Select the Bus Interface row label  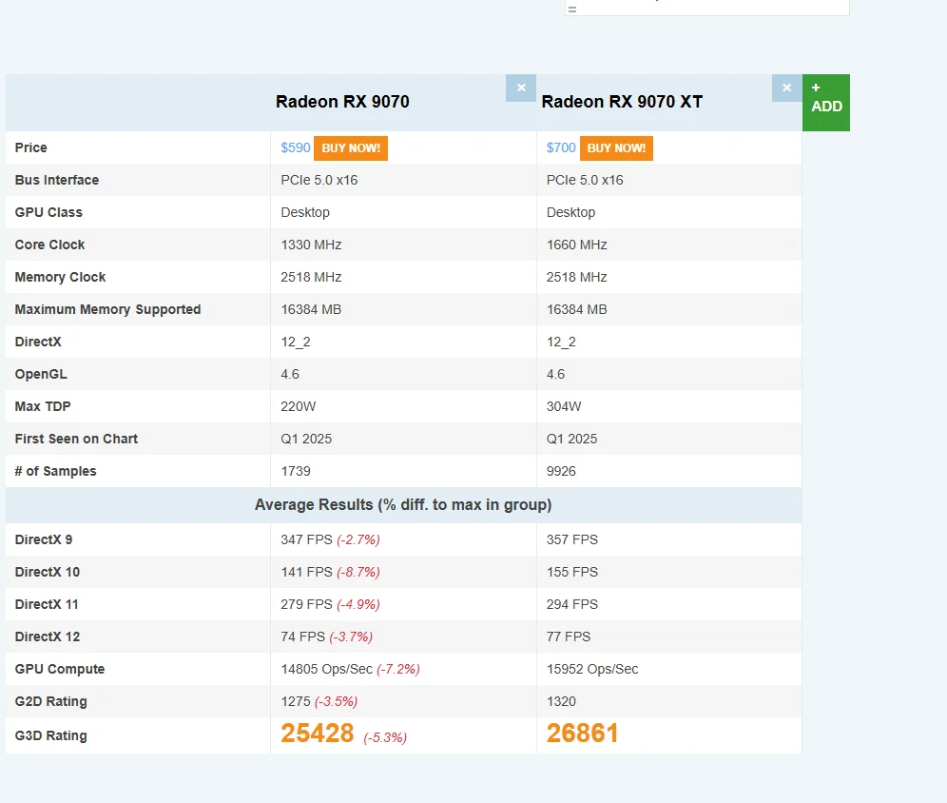(x=57, y=180)
